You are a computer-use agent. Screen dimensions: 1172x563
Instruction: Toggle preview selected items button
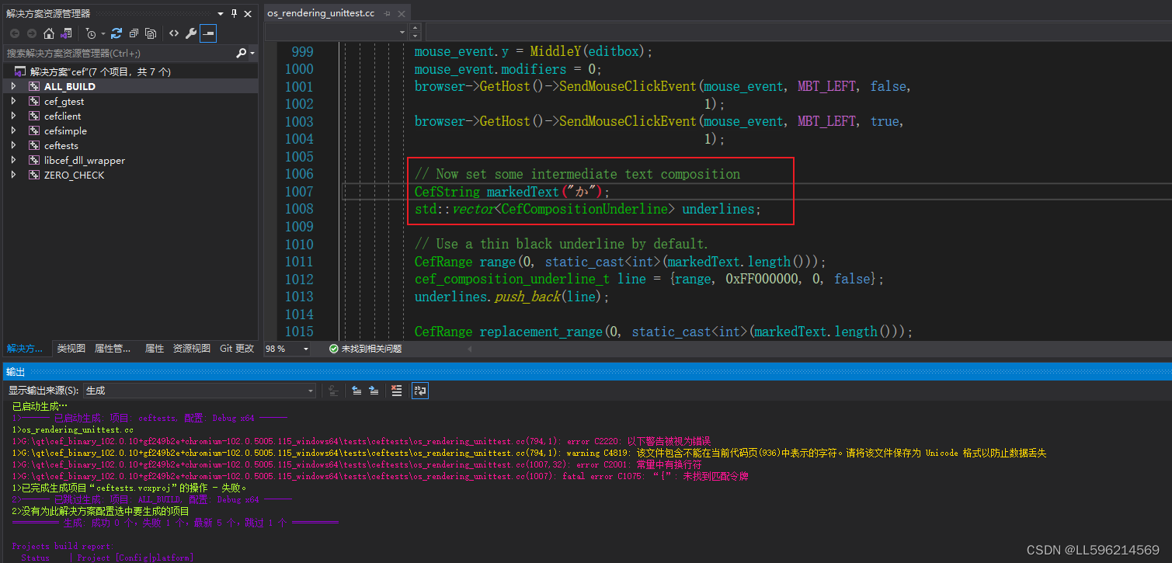[x=208, y=33]
